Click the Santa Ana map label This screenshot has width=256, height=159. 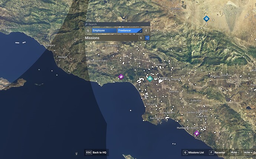point(202,116)
